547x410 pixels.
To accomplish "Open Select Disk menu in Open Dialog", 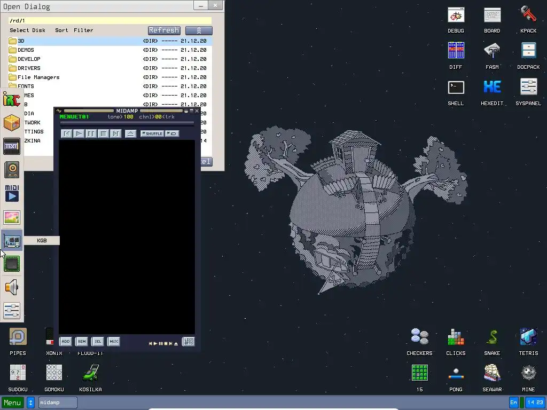I will [28, 30].
